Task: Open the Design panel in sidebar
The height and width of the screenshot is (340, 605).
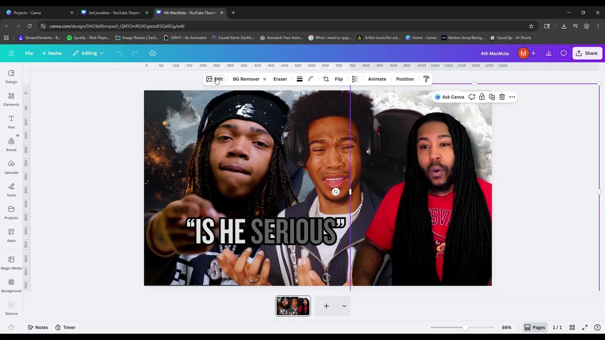Action: coord(11,76)
